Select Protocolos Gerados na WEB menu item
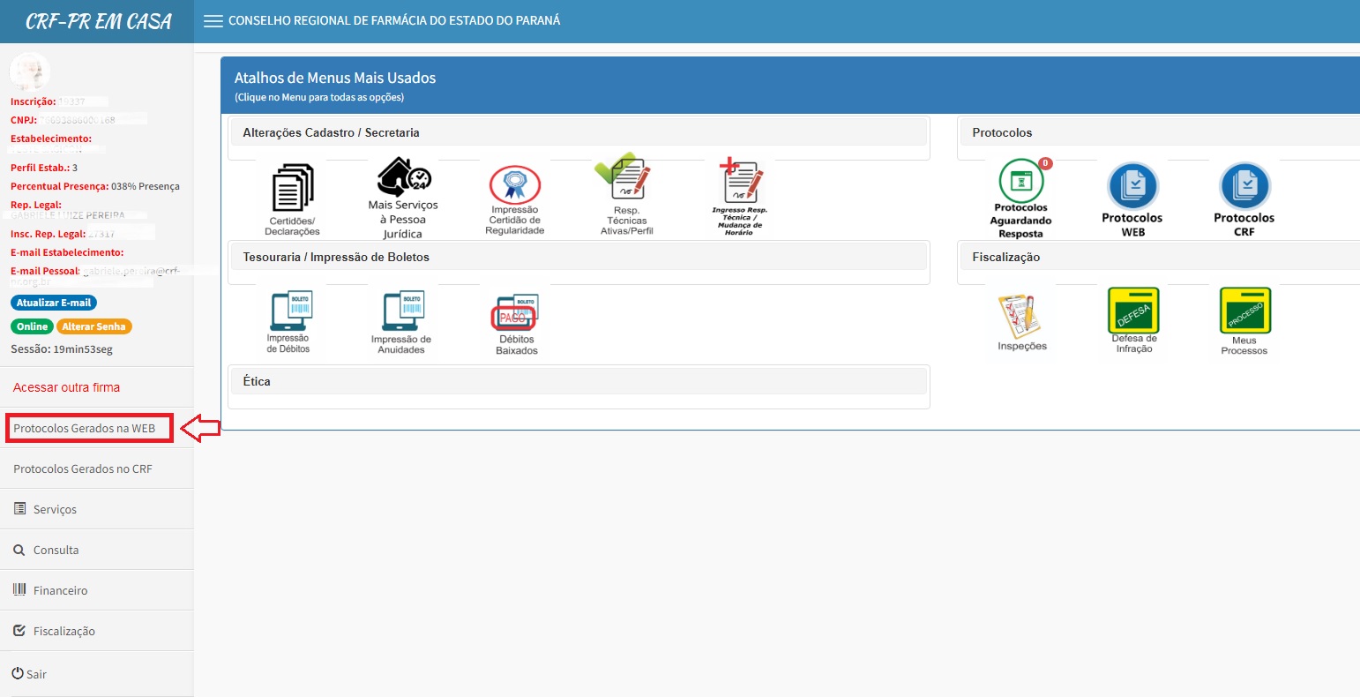The height and width of the screenshot is (697, 1360). pos(85,428)
